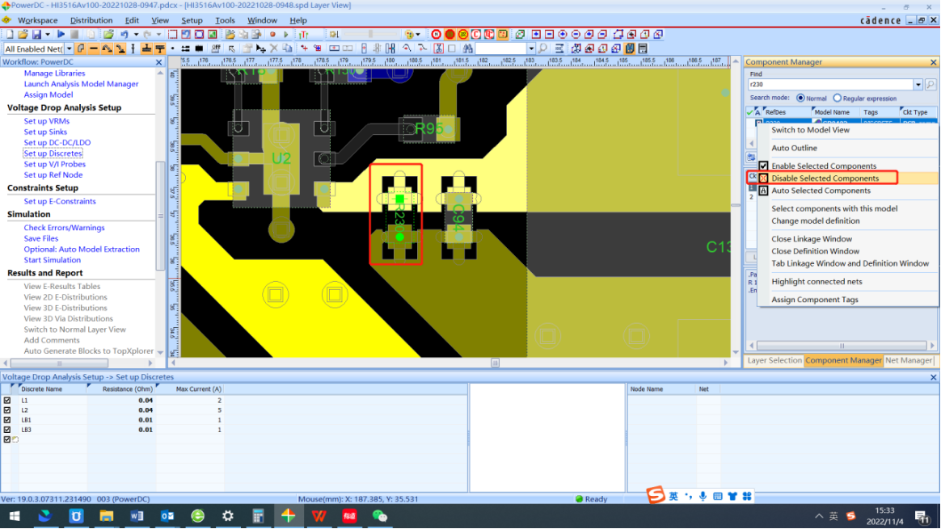Toggle the L2 discrete checkbox
Viewport: 941px width, 529px height.
(x=7, y=410)
